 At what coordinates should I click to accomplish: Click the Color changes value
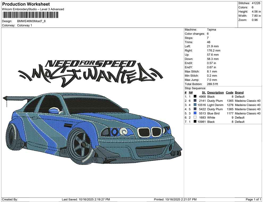pyautogui.click(x=208, y=34)
